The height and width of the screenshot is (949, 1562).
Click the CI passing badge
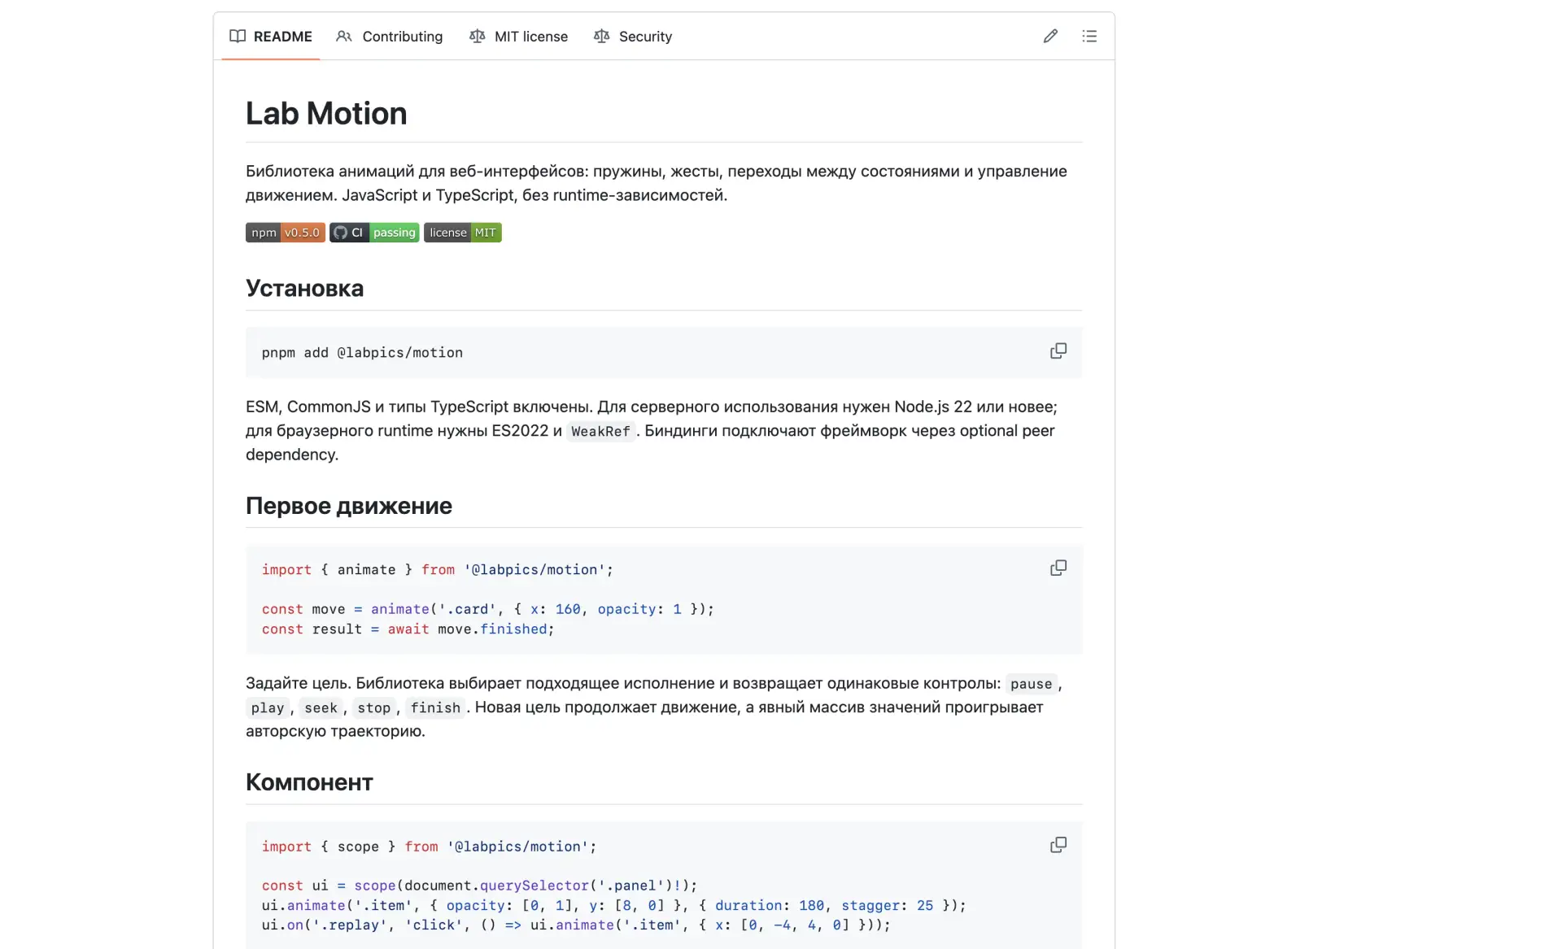(374, 233)
